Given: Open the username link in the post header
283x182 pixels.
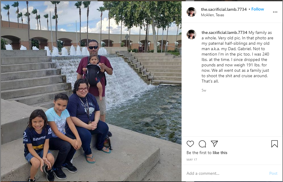Looking at the screenshot, I should click(224, 9).
